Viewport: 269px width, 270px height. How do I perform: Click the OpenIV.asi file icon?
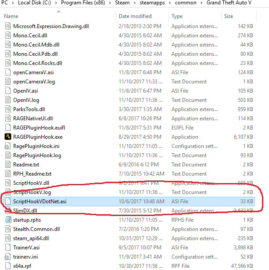click(8, 91)
